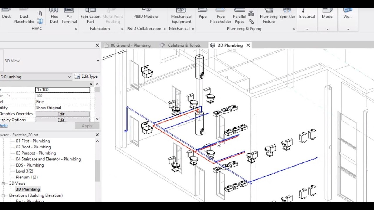This screenshot has width=374, height=210.
Task: Activate the Pipe tool
Action: pos(202,14)
